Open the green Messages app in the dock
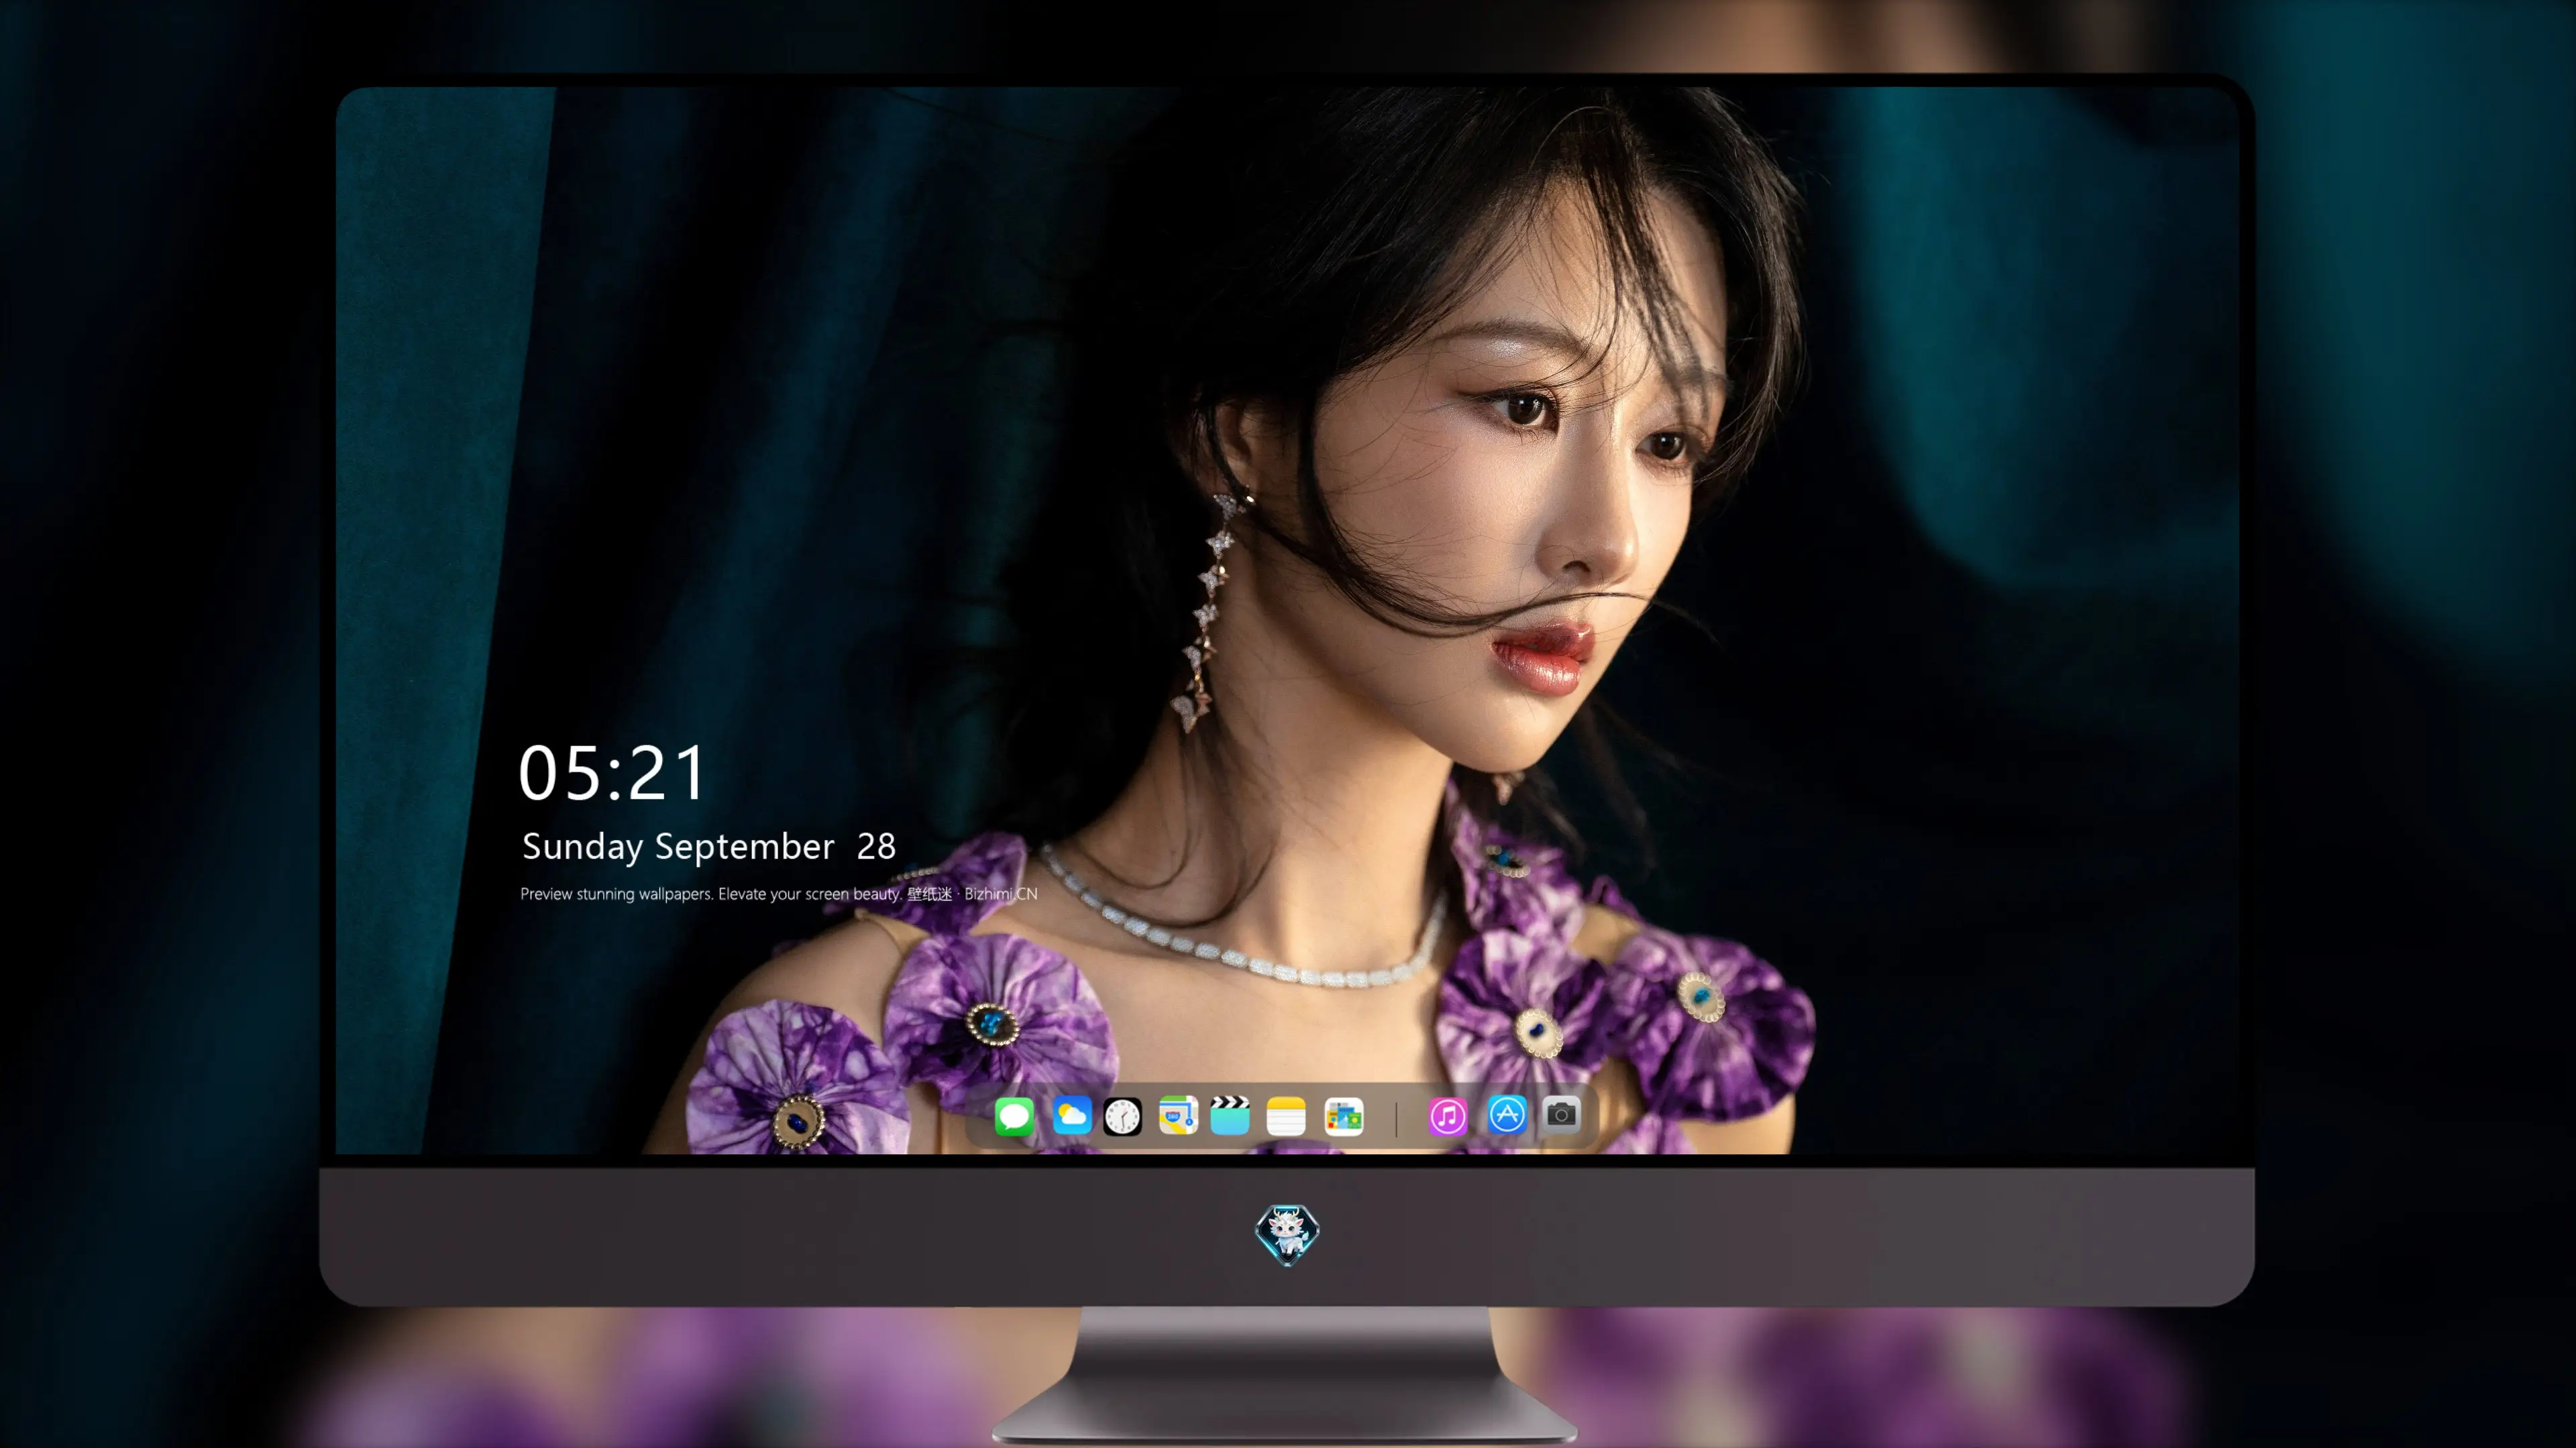The width and height of the screenshot is (2576, 1448). (1014, 1116)
